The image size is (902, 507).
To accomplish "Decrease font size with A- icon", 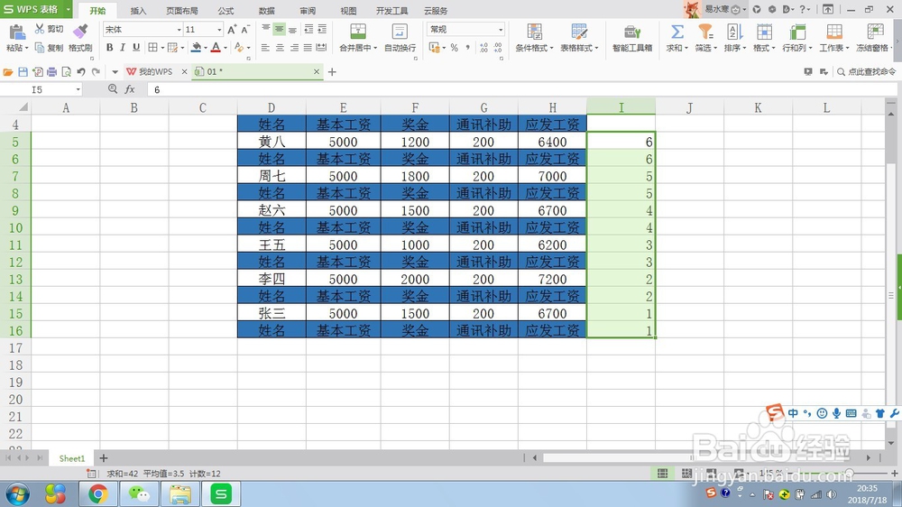I will coord(245,30).
